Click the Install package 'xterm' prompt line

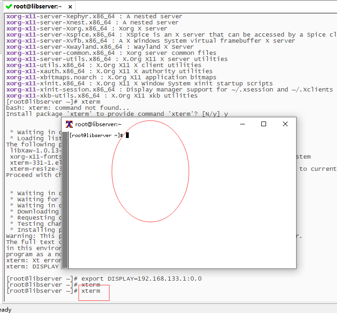[117, 114]
